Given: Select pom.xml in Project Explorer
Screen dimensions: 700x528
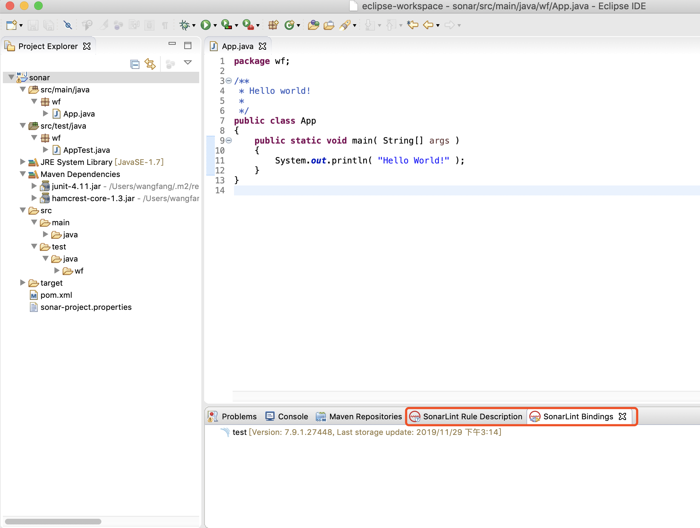Looking at the screenshot, I should pos(56,295).
